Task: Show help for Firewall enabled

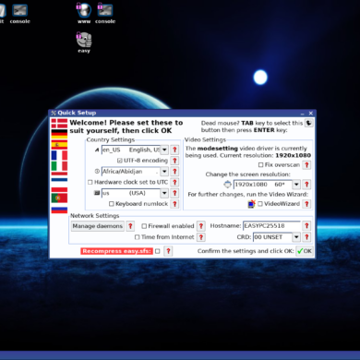Action: pyautogui.click(x=201, y=226)
